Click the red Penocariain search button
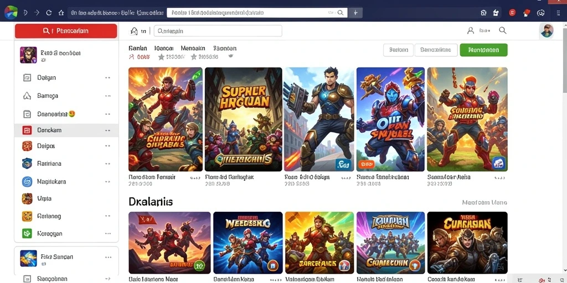 (66, 31)
